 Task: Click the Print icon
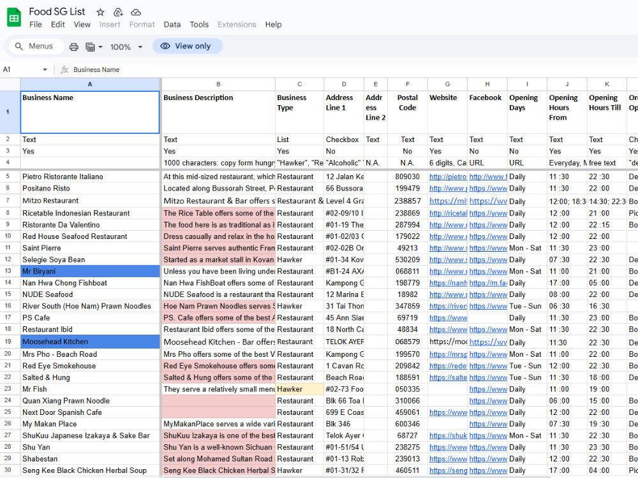(x=73, y=47)
